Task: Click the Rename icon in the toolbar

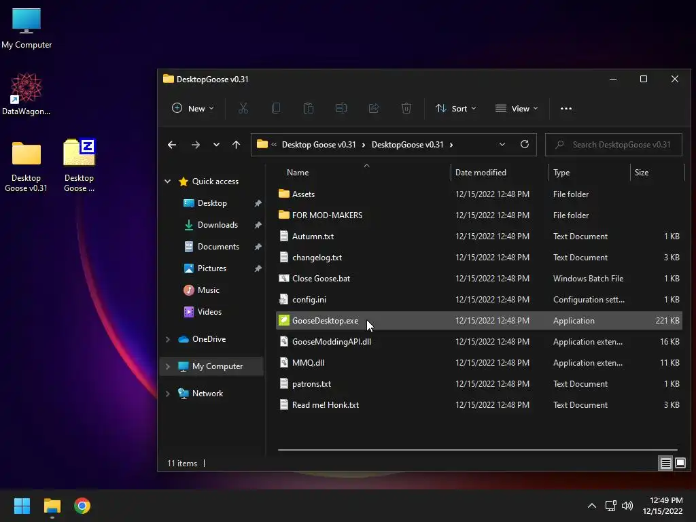Action: click(x=341, y=108)
